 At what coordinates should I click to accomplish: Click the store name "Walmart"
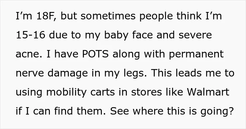[208, 92]
